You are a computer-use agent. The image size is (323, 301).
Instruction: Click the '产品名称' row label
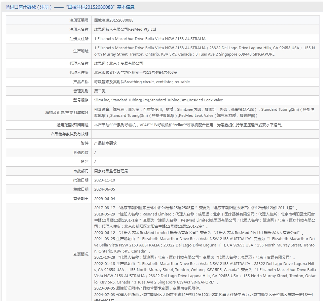(81, 82)
